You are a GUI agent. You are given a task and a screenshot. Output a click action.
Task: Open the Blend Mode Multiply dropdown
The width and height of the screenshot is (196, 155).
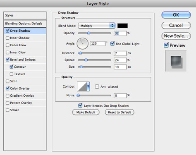tap(97, 26)
